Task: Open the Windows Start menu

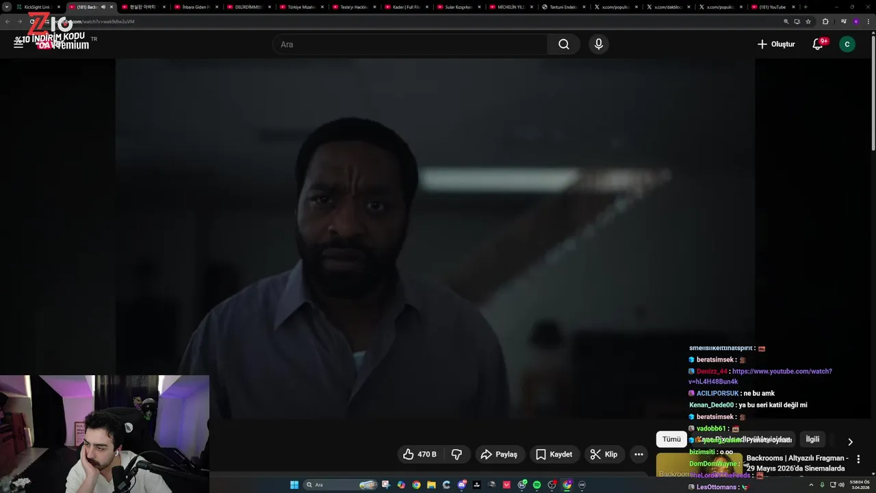Action: pyautogui.click(x=294, y=485)
